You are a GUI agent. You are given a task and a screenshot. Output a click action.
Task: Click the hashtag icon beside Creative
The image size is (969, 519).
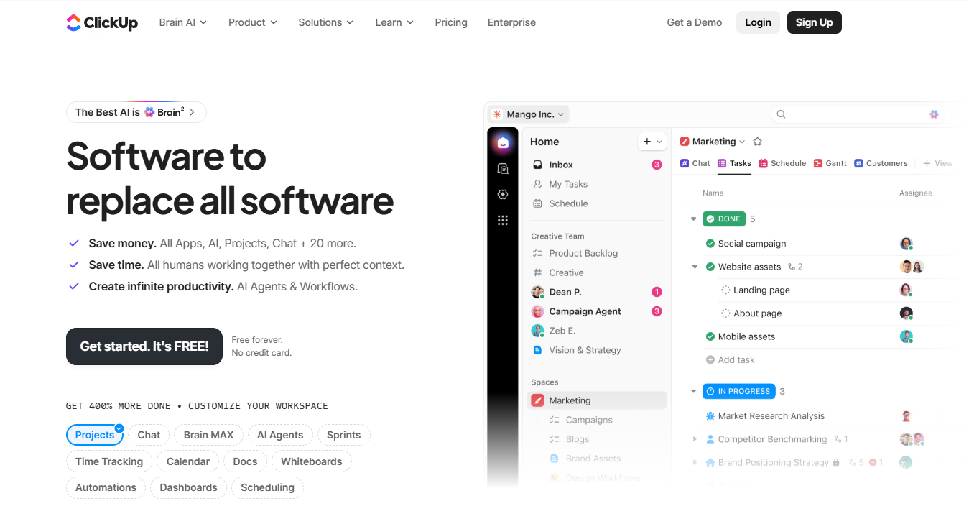click(x=537, y=272)
